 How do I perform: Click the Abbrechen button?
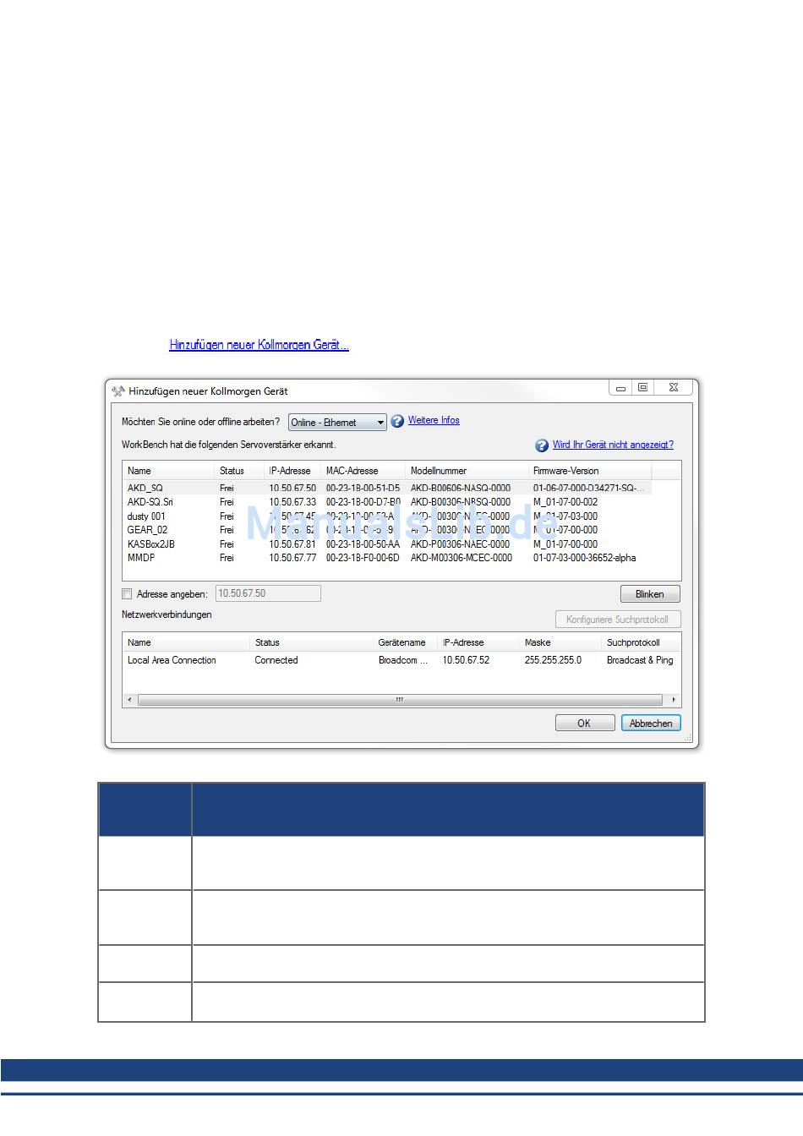coord(651,724)
